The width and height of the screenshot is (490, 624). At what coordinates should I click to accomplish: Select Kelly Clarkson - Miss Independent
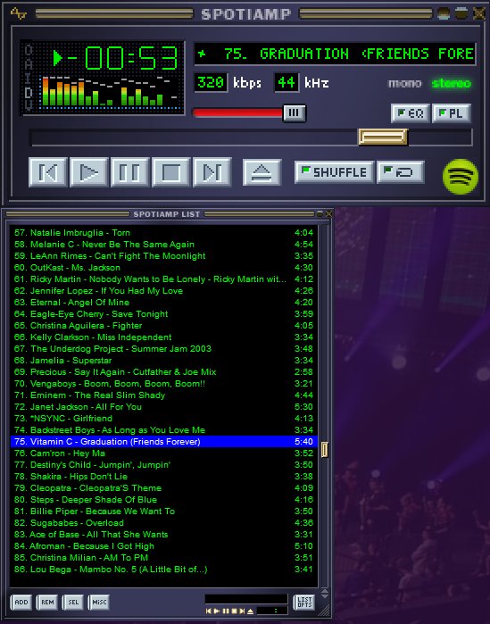164,337
